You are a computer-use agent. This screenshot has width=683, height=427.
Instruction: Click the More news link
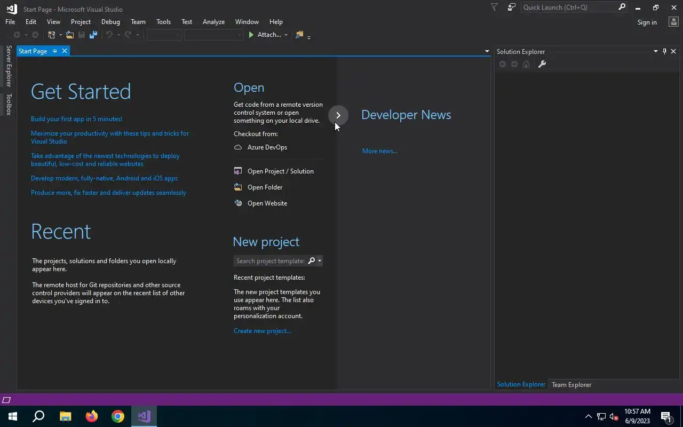pos(380,151)
